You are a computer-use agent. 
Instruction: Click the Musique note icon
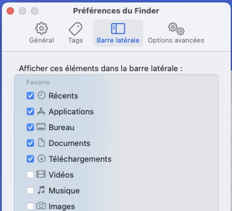41,190
